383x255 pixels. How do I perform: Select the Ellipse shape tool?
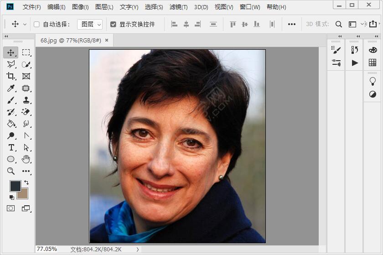(11, 159)
